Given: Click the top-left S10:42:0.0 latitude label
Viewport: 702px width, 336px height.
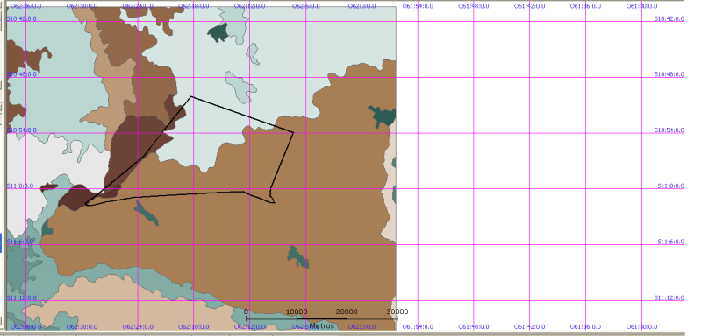Looking at the screenshot, I should click(x=21, y=18).
